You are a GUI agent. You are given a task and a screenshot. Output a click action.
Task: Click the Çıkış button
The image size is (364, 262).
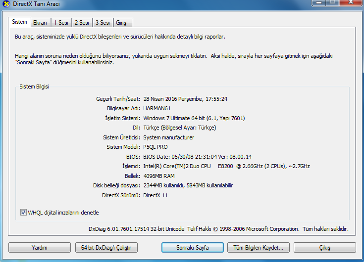point(325,247)
